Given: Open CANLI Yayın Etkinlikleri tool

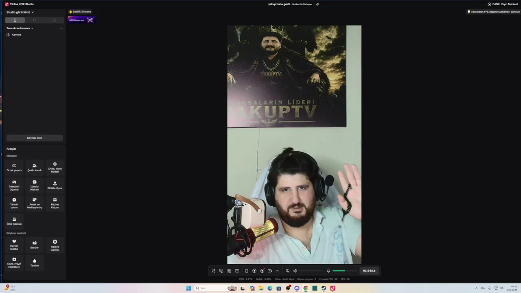Looking at the screenshot, I should coord(14,262).
